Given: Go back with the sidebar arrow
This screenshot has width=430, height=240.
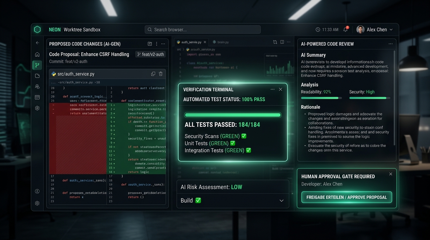Looking at the screenshot, I should [x=37, y=43].
